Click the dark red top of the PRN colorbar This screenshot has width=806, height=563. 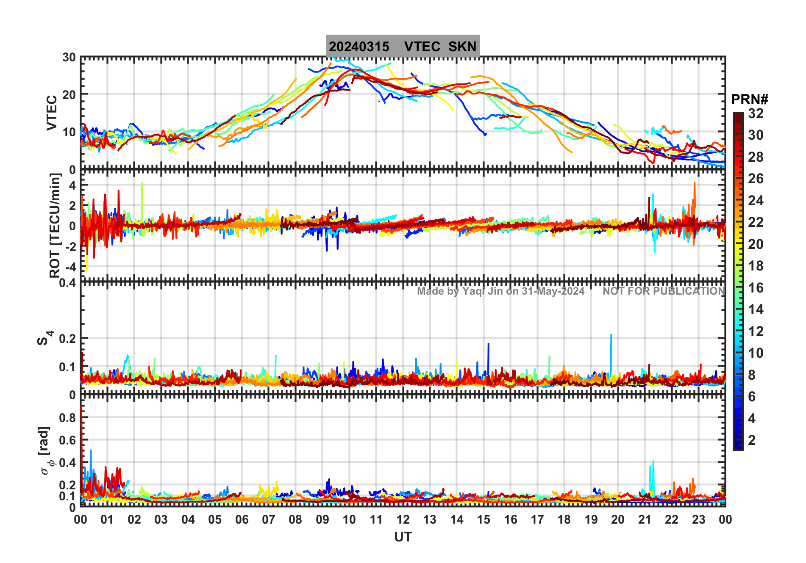pyautogui.click(x=738, y=119)
